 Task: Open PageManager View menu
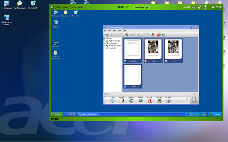[x=115, y=31]
